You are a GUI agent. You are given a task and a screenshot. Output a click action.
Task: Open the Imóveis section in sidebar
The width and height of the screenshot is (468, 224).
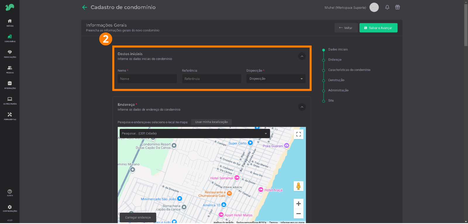coord(10,23)
